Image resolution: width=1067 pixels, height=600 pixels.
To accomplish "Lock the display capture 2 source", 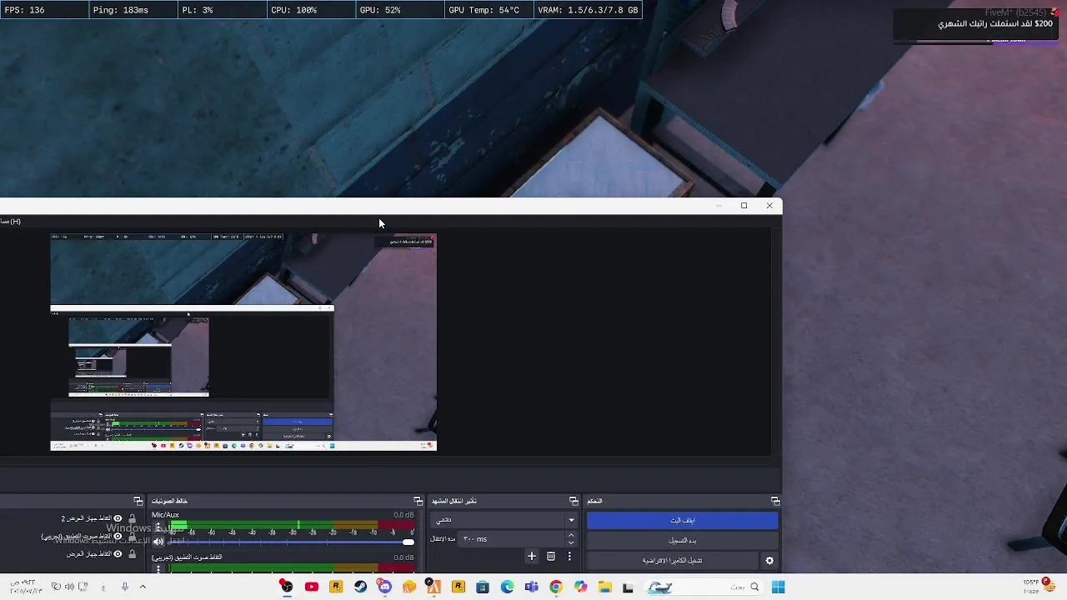I will click(132, 518).
